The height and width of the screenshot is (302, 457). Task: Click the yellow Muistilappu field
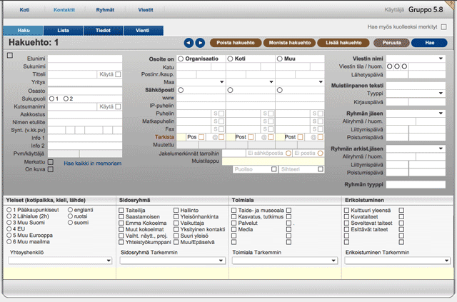pos(273,161)
